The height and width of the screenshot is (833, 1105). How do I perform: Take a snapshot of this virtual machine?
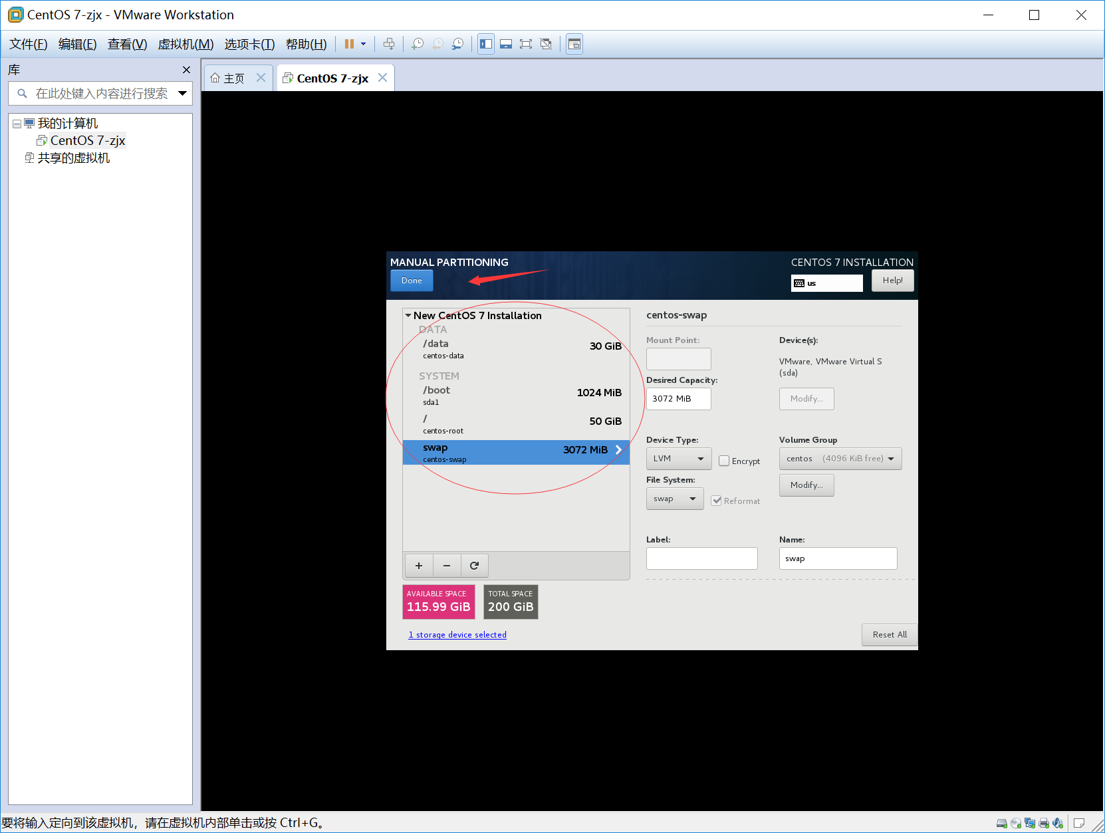pos(418,44)
